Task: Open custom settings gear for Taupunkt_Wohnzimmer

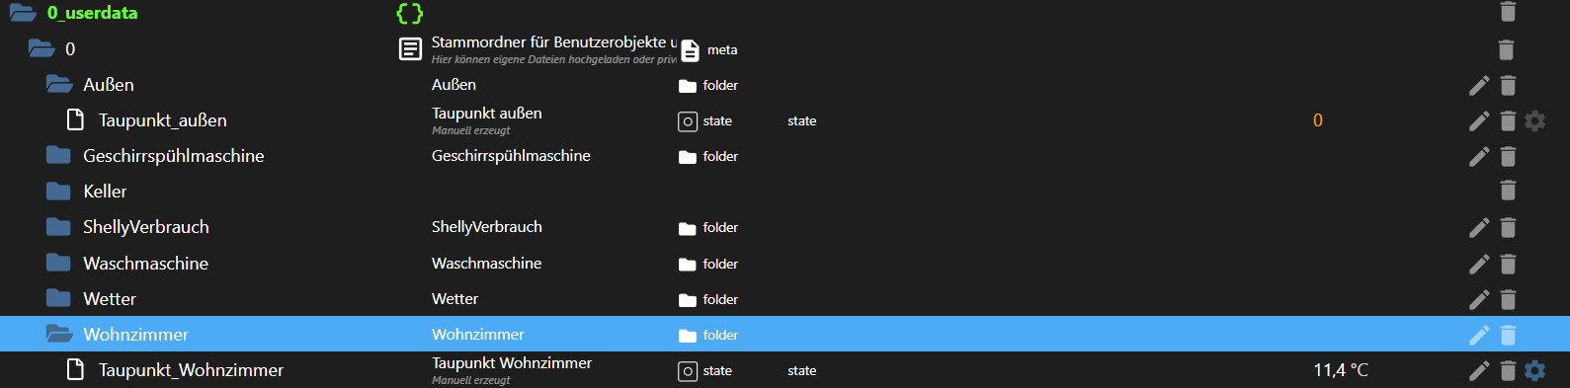Action: pos(1534,370)
